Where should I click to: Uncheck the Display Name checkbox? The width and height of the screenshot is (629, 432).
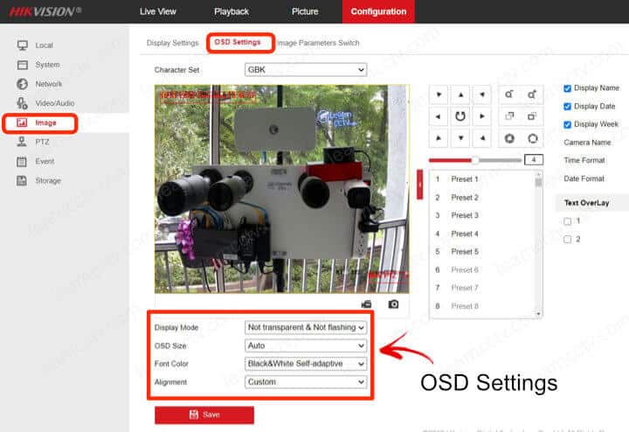[568, 88]
